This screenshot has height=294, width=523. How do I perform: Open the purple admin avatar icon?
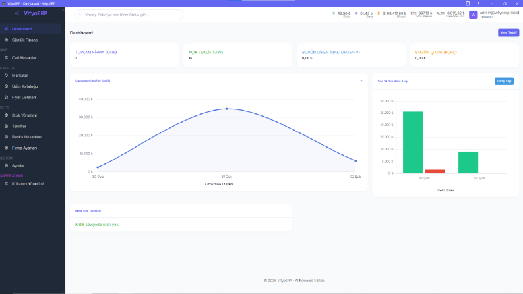(474, 15)
